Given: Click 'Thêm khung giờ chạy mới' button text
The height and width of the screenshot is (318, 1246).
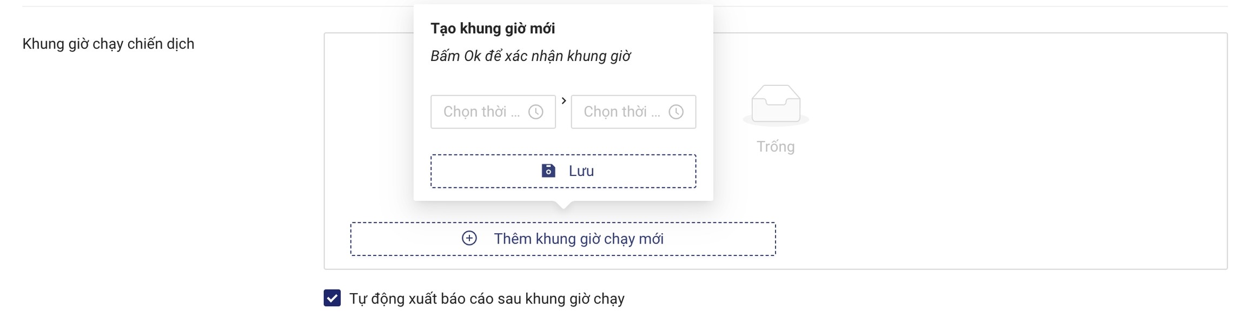Looking at the screenshot, I should point(578,239).
